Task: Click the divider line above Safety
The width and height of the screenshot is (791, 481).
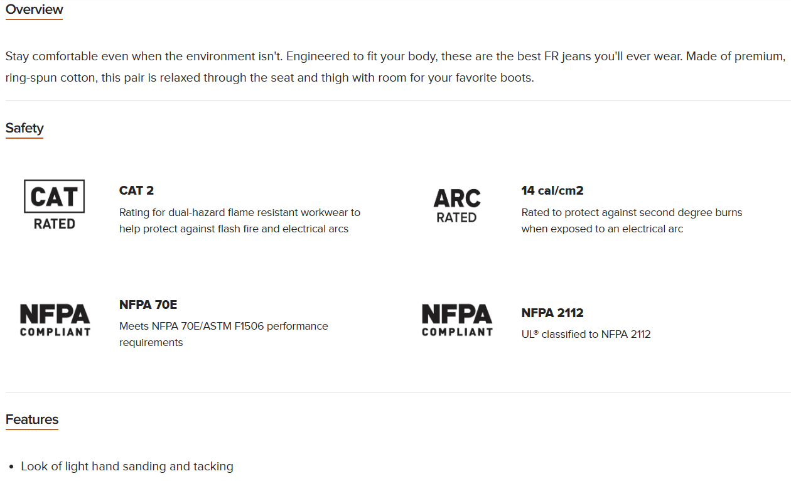Action: [x=398, y=100]
